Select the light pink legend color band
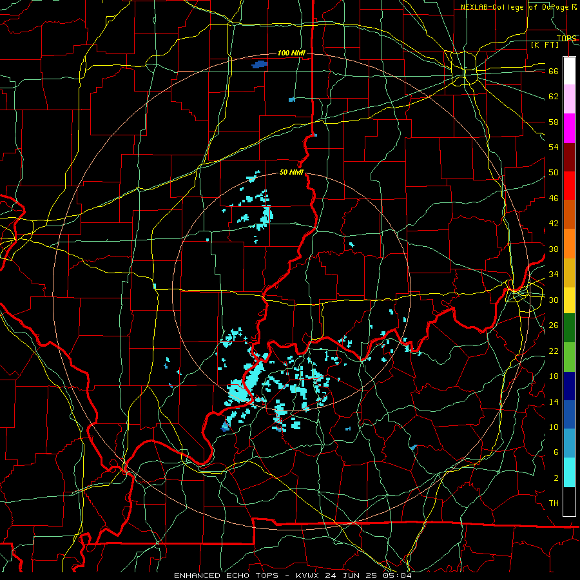The width and height of the screenshot is (580, 580). [569, 99]
